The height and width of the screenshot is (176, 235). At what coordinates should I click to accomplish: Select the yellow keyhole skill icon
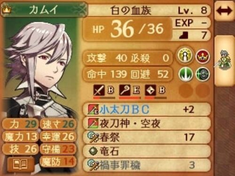185,56
